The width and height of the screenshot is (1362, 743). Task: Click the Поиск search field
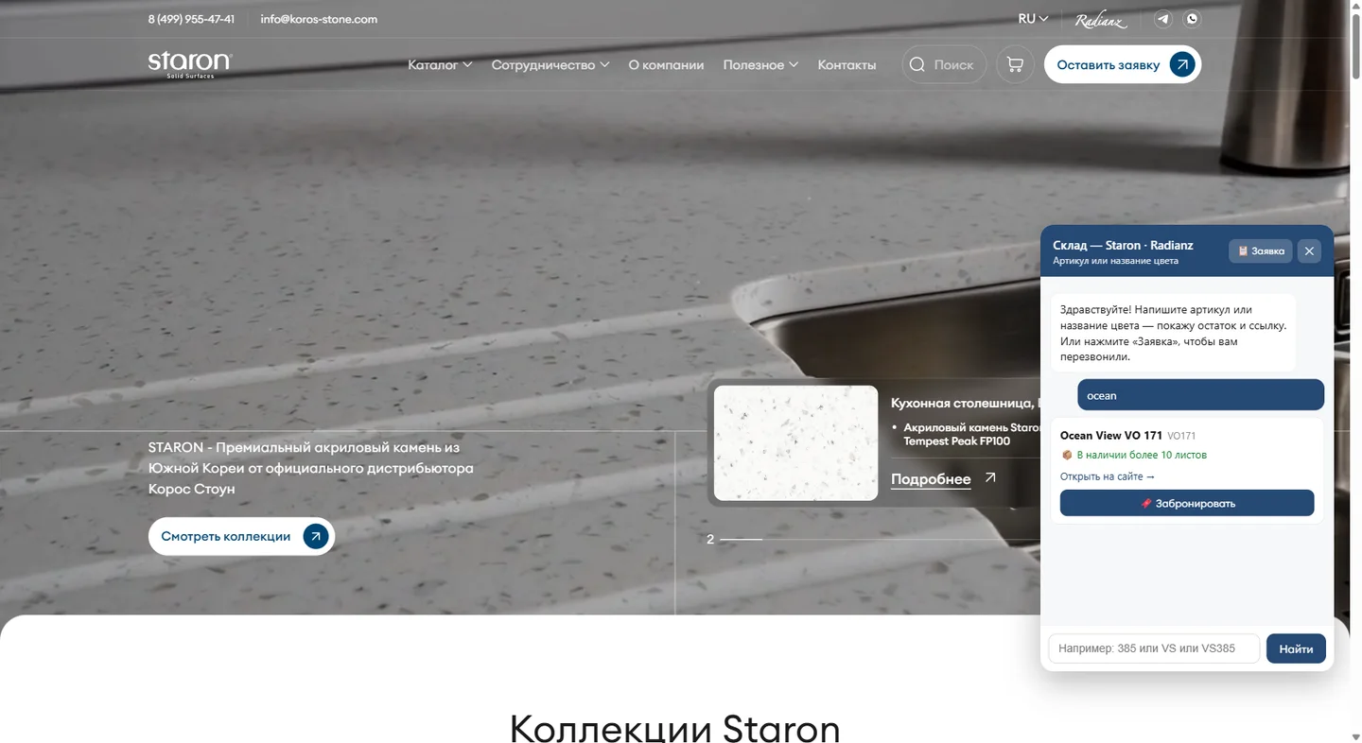pos(944,64)
